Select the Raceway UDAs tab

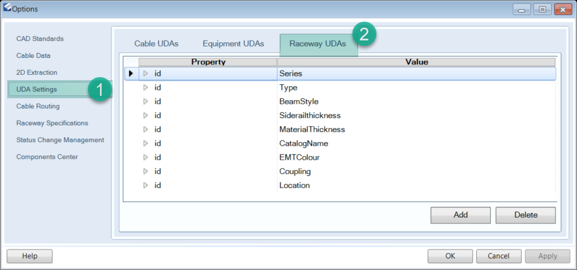coord(317,44)
